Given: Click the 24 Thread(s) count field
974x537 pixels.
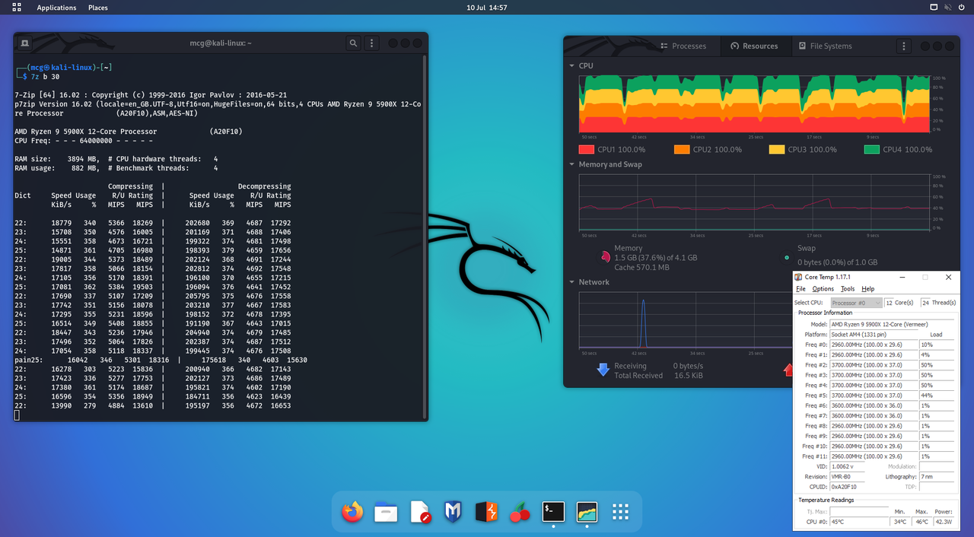Looking at the screenshot, I should coord(925,303).
